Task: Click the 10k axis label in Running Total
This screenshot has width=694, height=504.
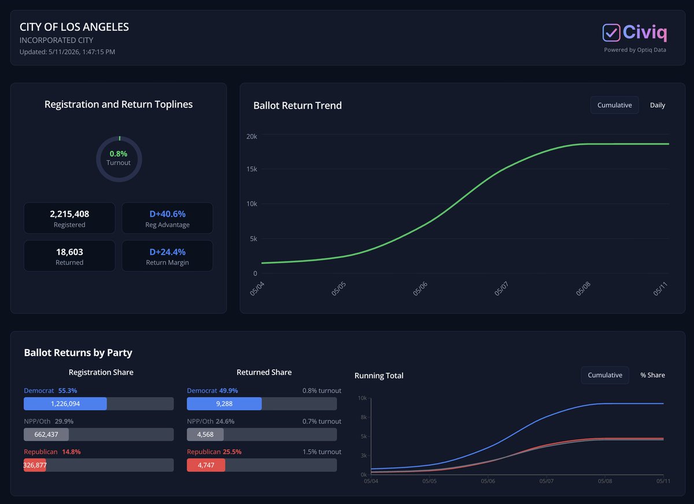Action: (x=362, y=398)
